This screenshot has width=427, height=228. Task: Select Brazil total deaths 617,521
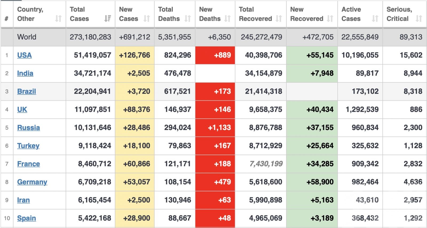pyautogui.click(x=178, y=91)
